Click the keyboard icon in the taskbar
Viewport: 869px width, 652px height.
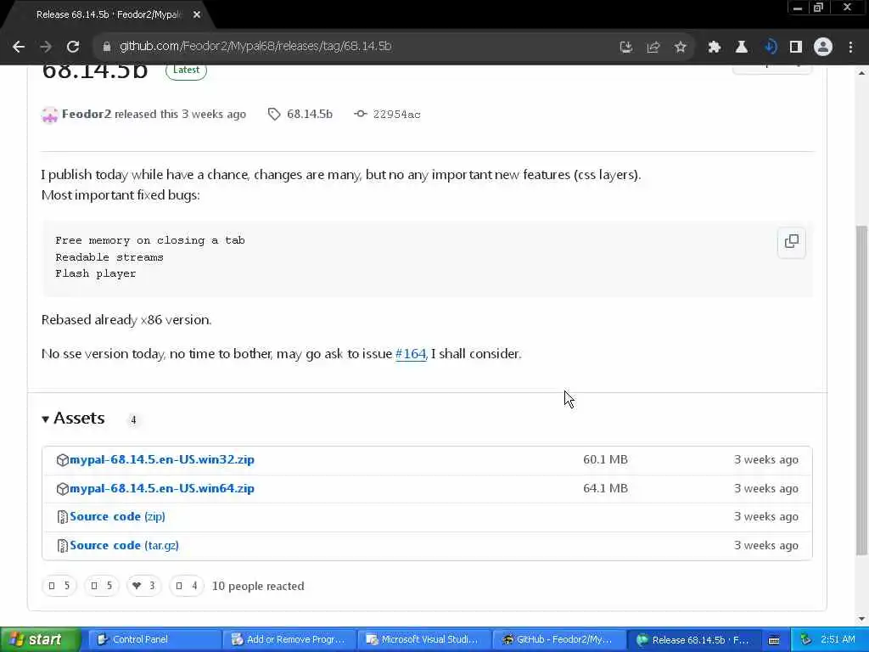(774, 641)
